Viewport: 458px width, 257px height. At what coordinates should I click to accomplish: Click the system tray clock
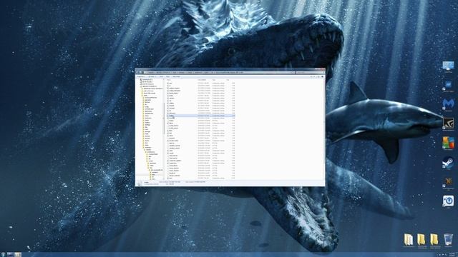coord(452,255)
